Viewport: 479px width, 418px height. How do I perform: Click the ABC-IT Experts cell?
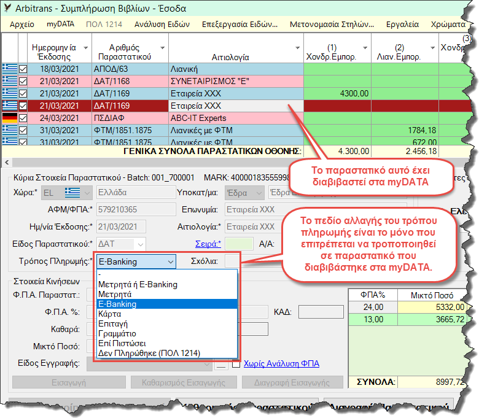click(236, 118)
